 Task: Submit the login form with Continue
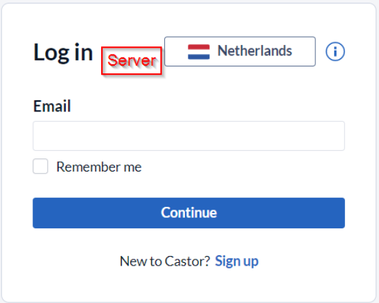(x=188, y=213)
